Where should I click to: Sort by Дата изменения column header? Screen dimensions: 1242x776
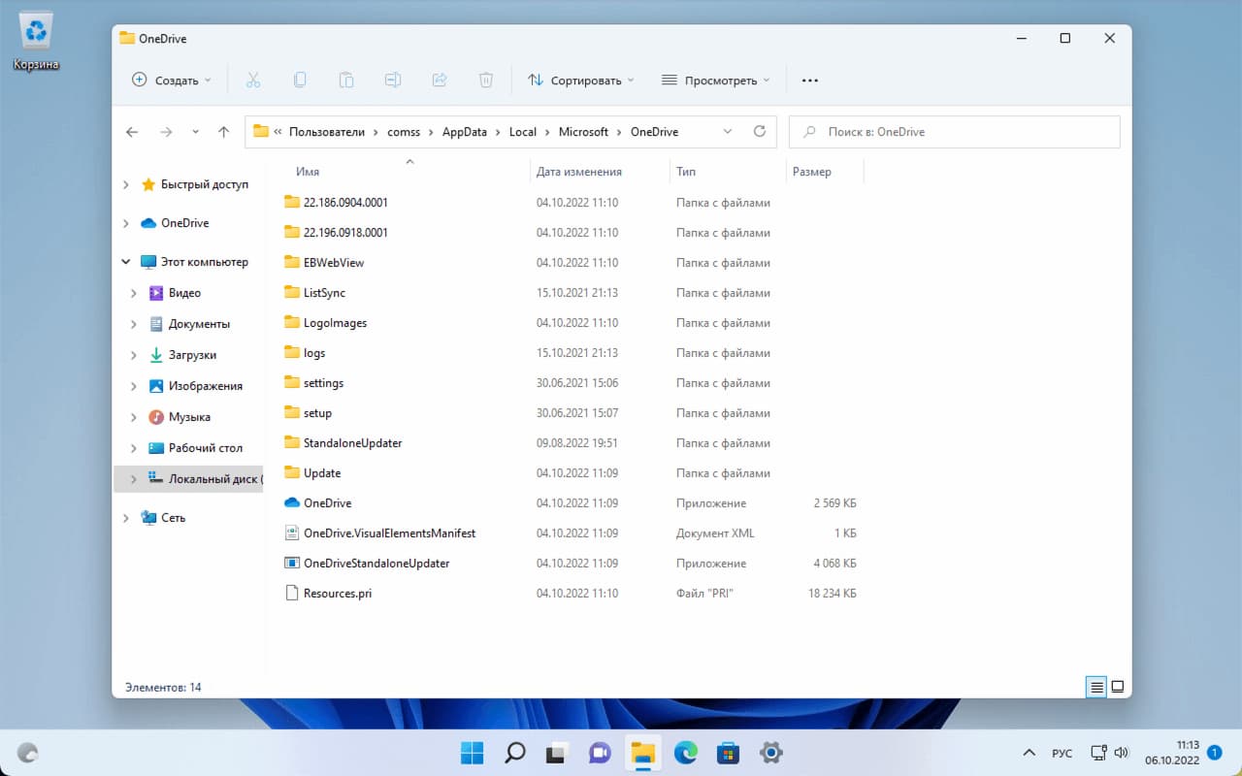[x=579, y=172]
